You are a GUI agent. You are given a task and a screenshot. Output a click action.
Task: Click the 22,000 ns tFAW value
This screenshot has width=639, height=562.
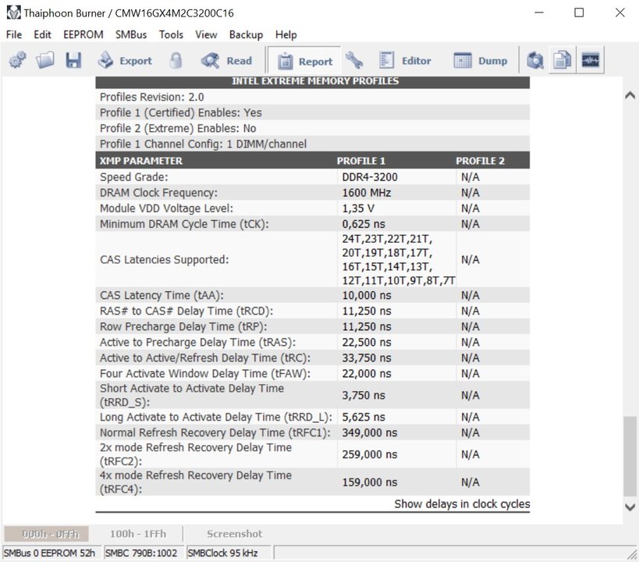tap(367, 374)
